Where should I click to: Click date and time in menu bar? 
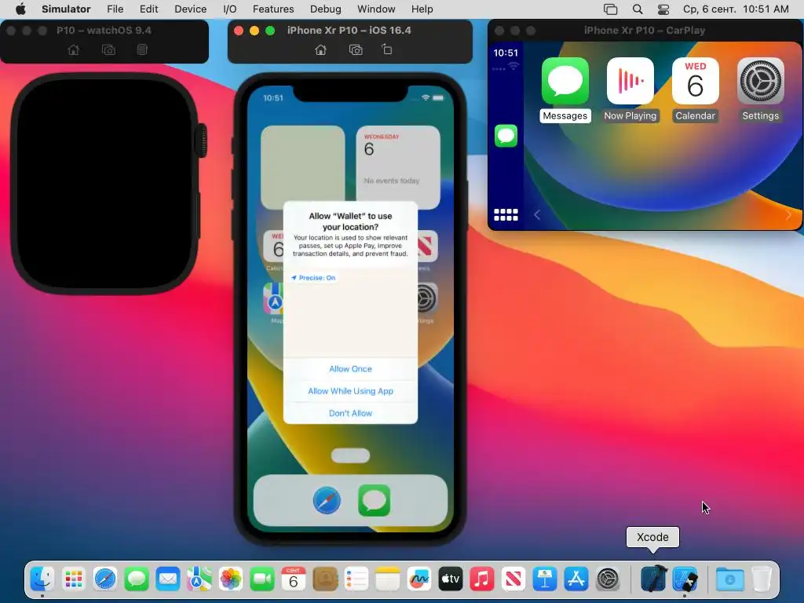tap(736, 9)
